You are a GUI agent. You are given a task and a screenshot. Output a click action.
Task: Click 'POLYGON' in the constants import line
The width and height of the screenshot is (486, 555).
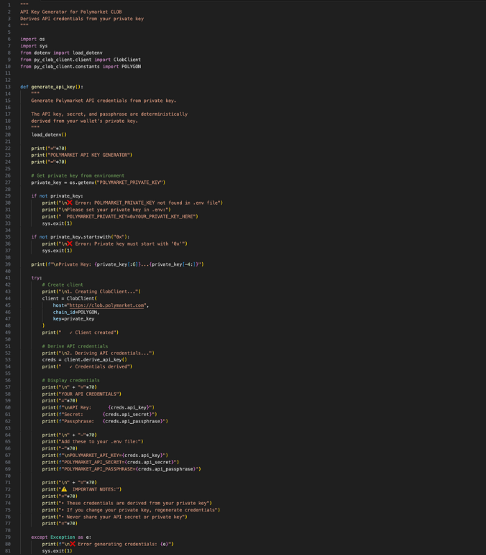[131, 67]
